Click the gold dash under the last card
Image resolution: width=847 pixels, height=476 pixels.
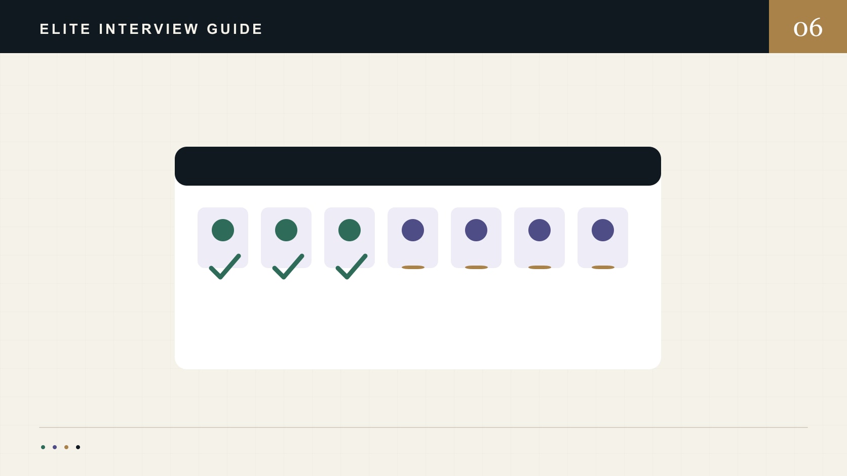603,267
